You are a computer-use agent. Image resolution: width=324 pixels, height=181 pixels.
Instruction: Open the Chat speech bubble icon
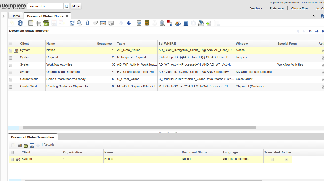(x=95, y=23)
